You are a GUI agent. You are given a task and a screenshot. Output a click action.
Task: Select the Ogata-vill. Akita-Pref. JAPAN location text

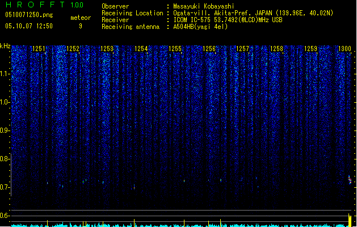[253, 13]
